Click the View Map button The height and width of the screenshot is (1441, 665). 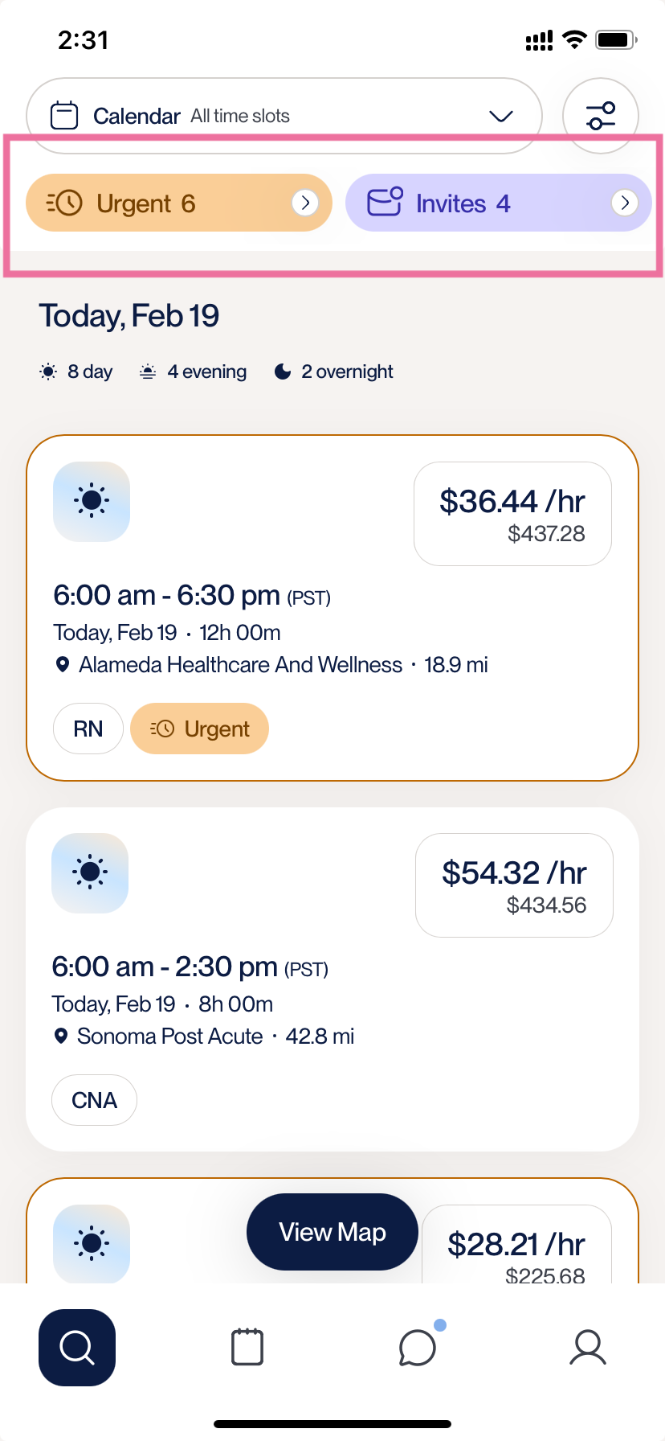coord(332,1232)
